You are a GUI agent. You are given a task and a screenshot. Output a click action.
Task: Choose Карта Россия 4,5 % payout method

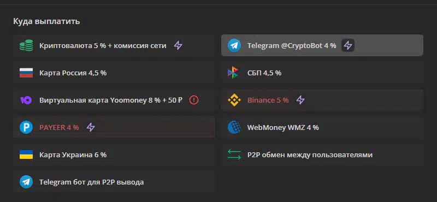(114, 73)
